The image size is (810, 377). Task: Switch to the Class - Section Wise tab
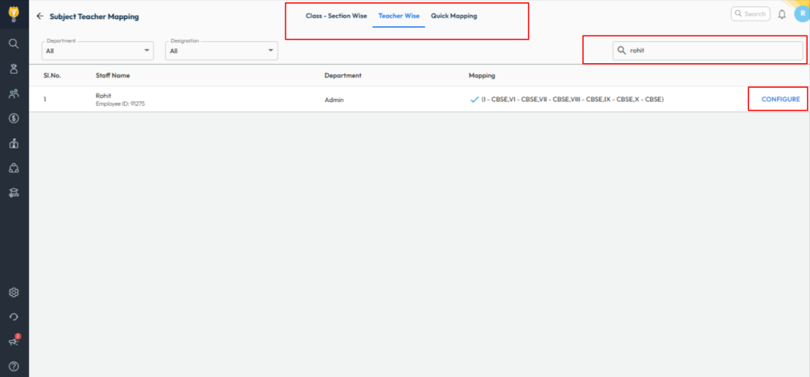click(x=336, y=16)
